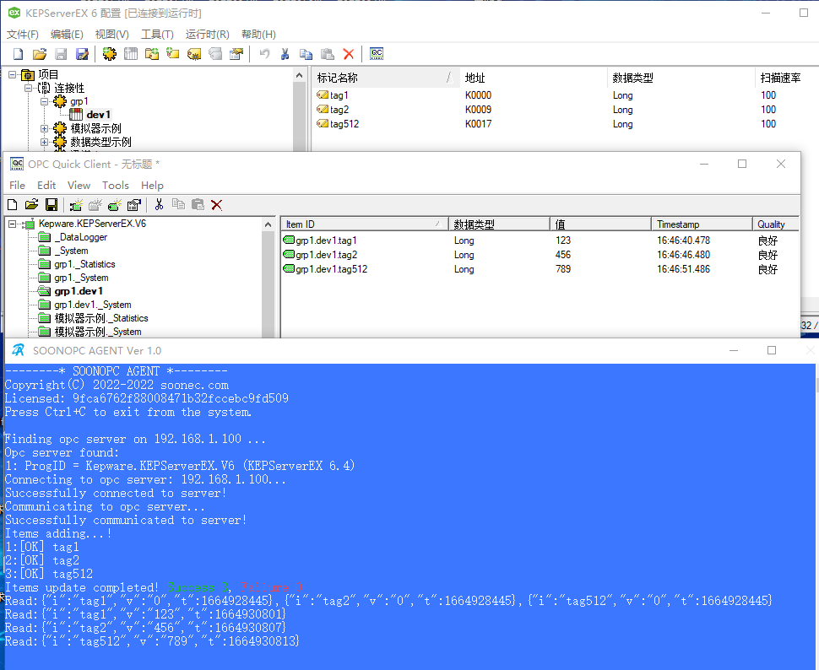This screenshot has height=670, width=819.
Task: Click Open project folder icon in KEPServerEX toolbar
Action: 40,54
